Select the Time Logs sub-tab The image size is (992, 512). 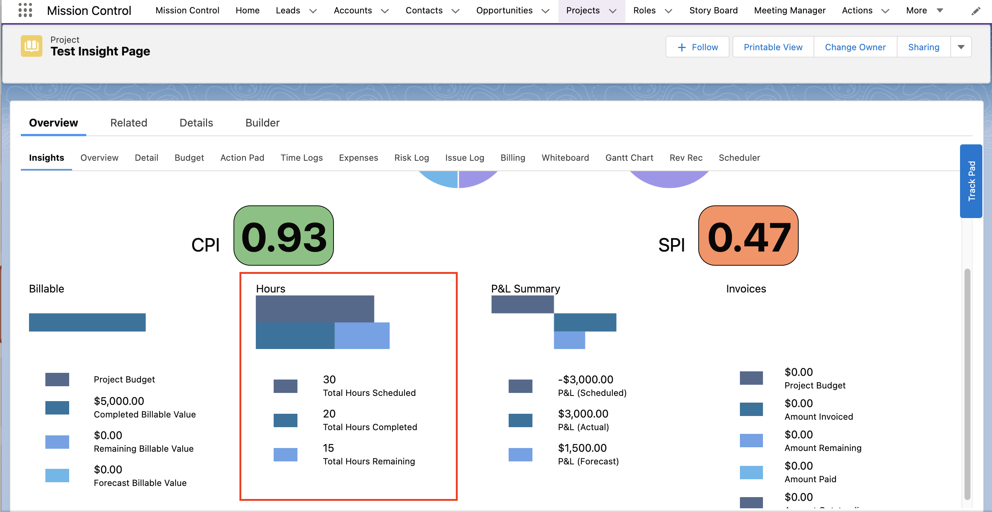(x=302, y=157)
